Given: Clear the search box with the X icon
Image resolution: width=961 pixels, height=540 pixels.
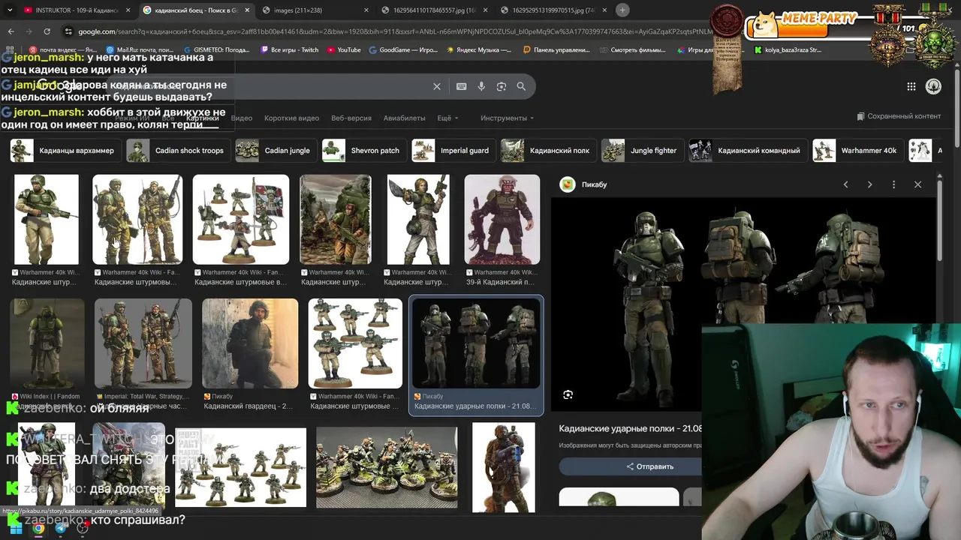Looking at the screenshot, I should pyautogui.click(x=437, y=86).
